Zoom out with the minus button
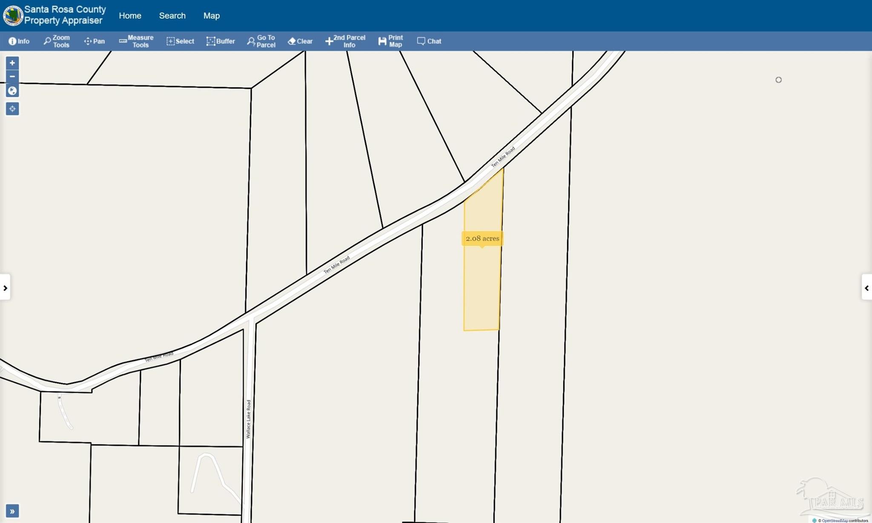 [12, 77]
